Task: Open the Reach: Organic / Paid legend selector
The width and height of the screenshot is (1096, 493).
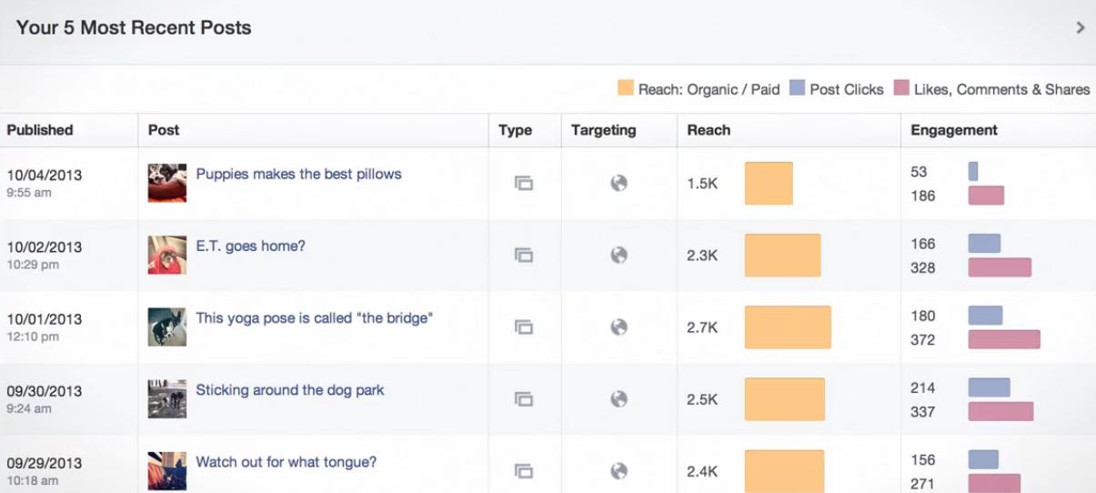Action: [699, 89]
